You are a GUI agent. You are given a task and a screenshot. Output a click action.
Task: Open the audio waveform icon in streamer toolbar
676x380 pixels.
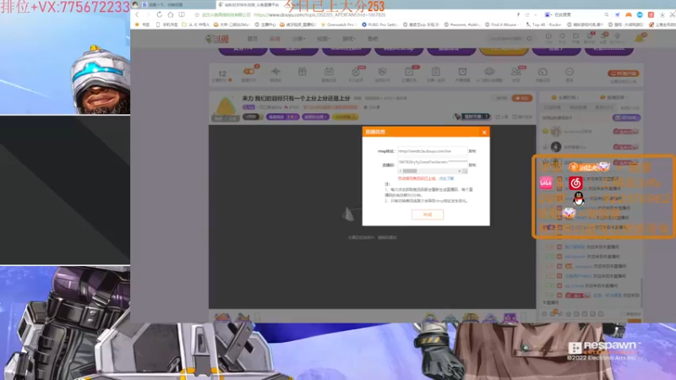point(275,72)
